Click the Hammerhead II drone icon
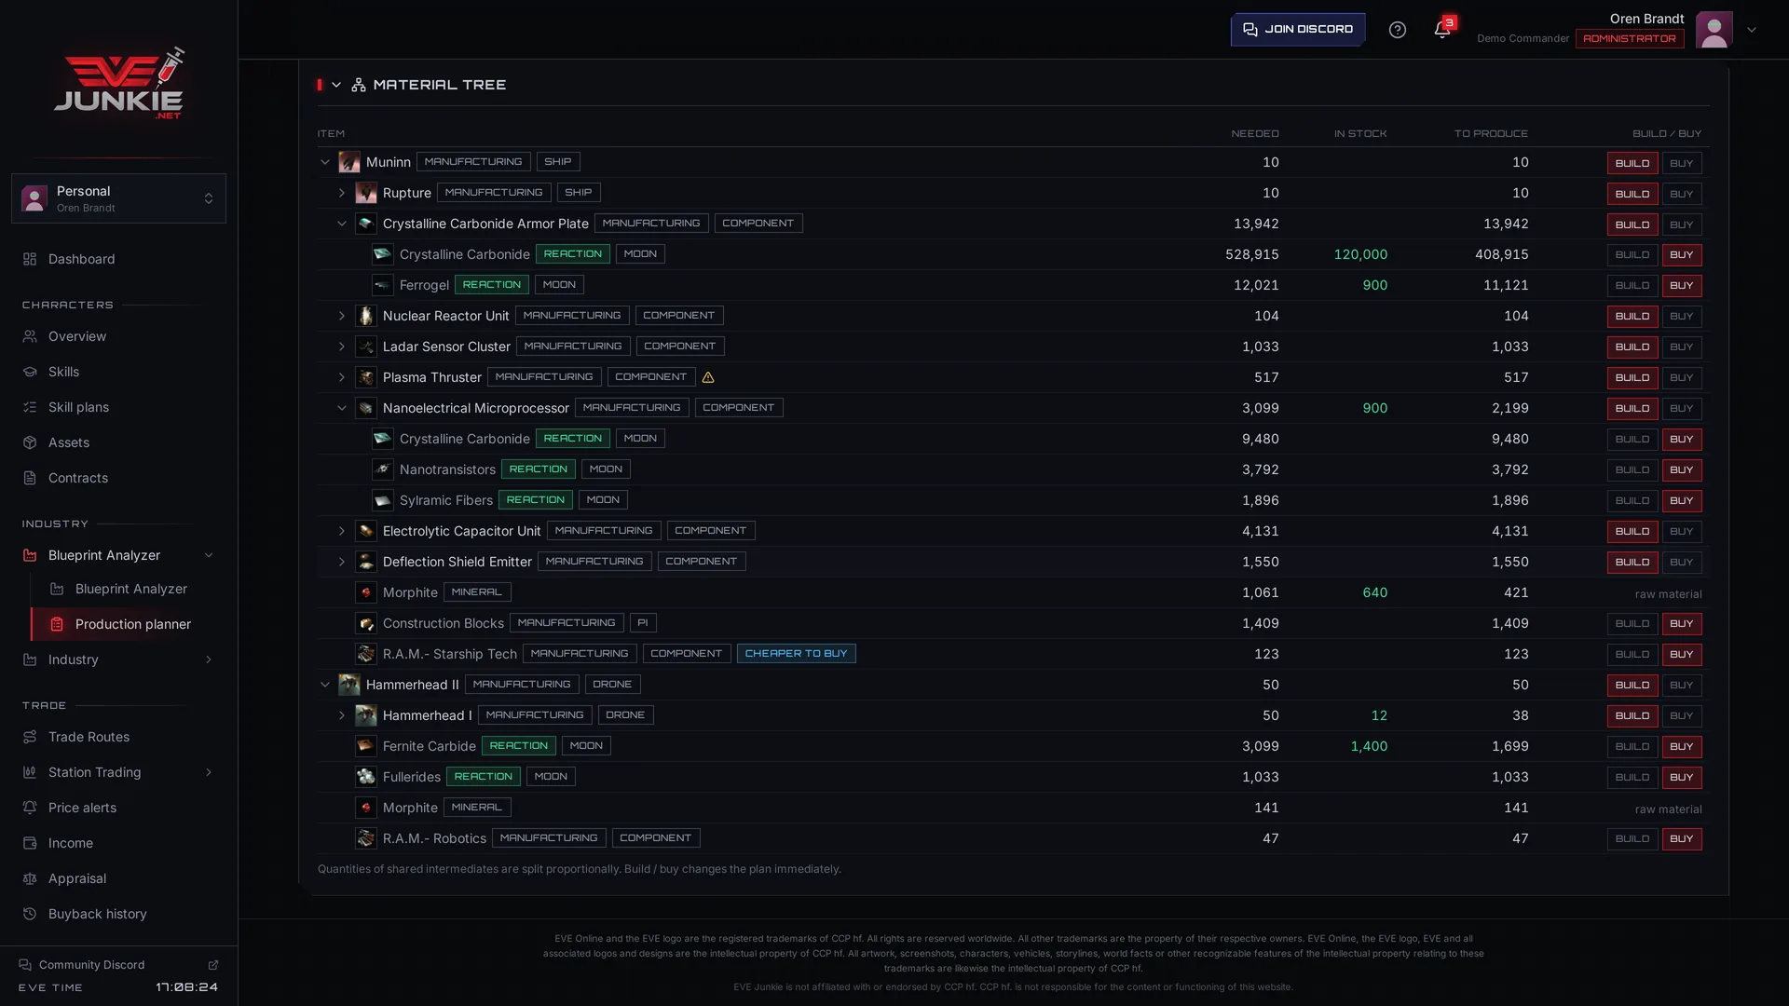The width and height of the screenshot is (1789, 1006). [349, 685]
